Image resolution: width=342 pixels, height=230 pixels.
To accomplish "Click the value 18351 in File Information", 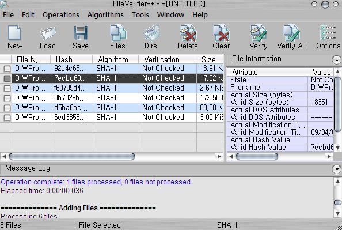I will coord(320,102).
